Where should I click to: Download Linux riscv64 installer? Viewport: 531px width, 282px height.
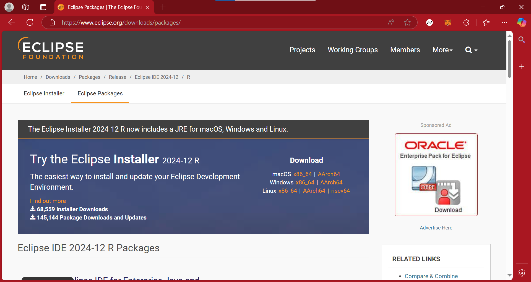point(340,191)
